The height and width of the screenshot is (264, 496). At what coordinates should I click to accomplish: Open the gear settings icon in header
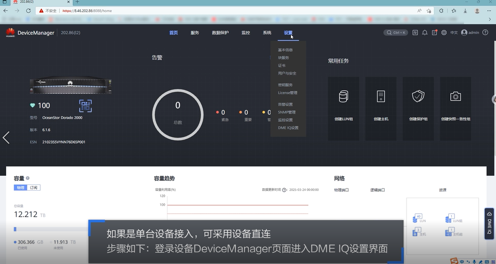point(444,33)
